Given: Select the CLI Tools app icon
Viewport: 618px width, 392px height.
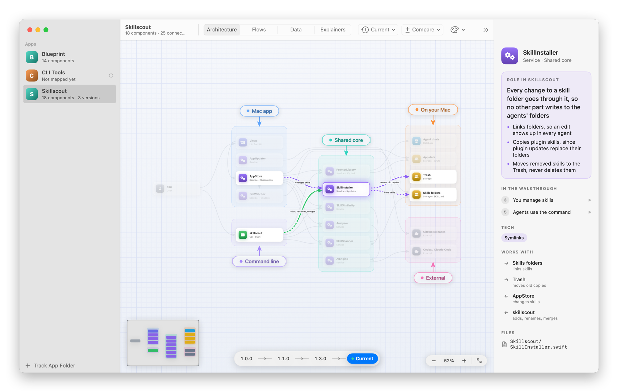Looking at the screenshot, I should (x=32, y=76).
